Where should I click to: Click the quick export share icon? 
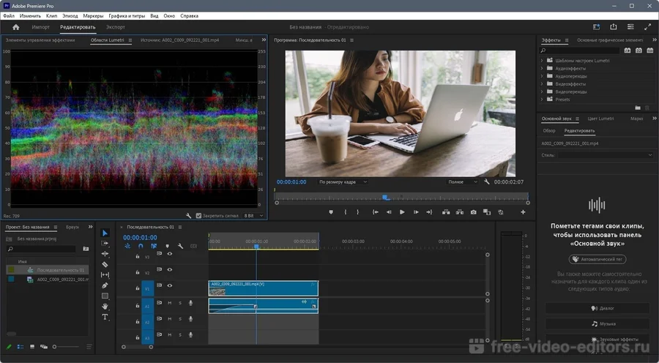[614, 27]
